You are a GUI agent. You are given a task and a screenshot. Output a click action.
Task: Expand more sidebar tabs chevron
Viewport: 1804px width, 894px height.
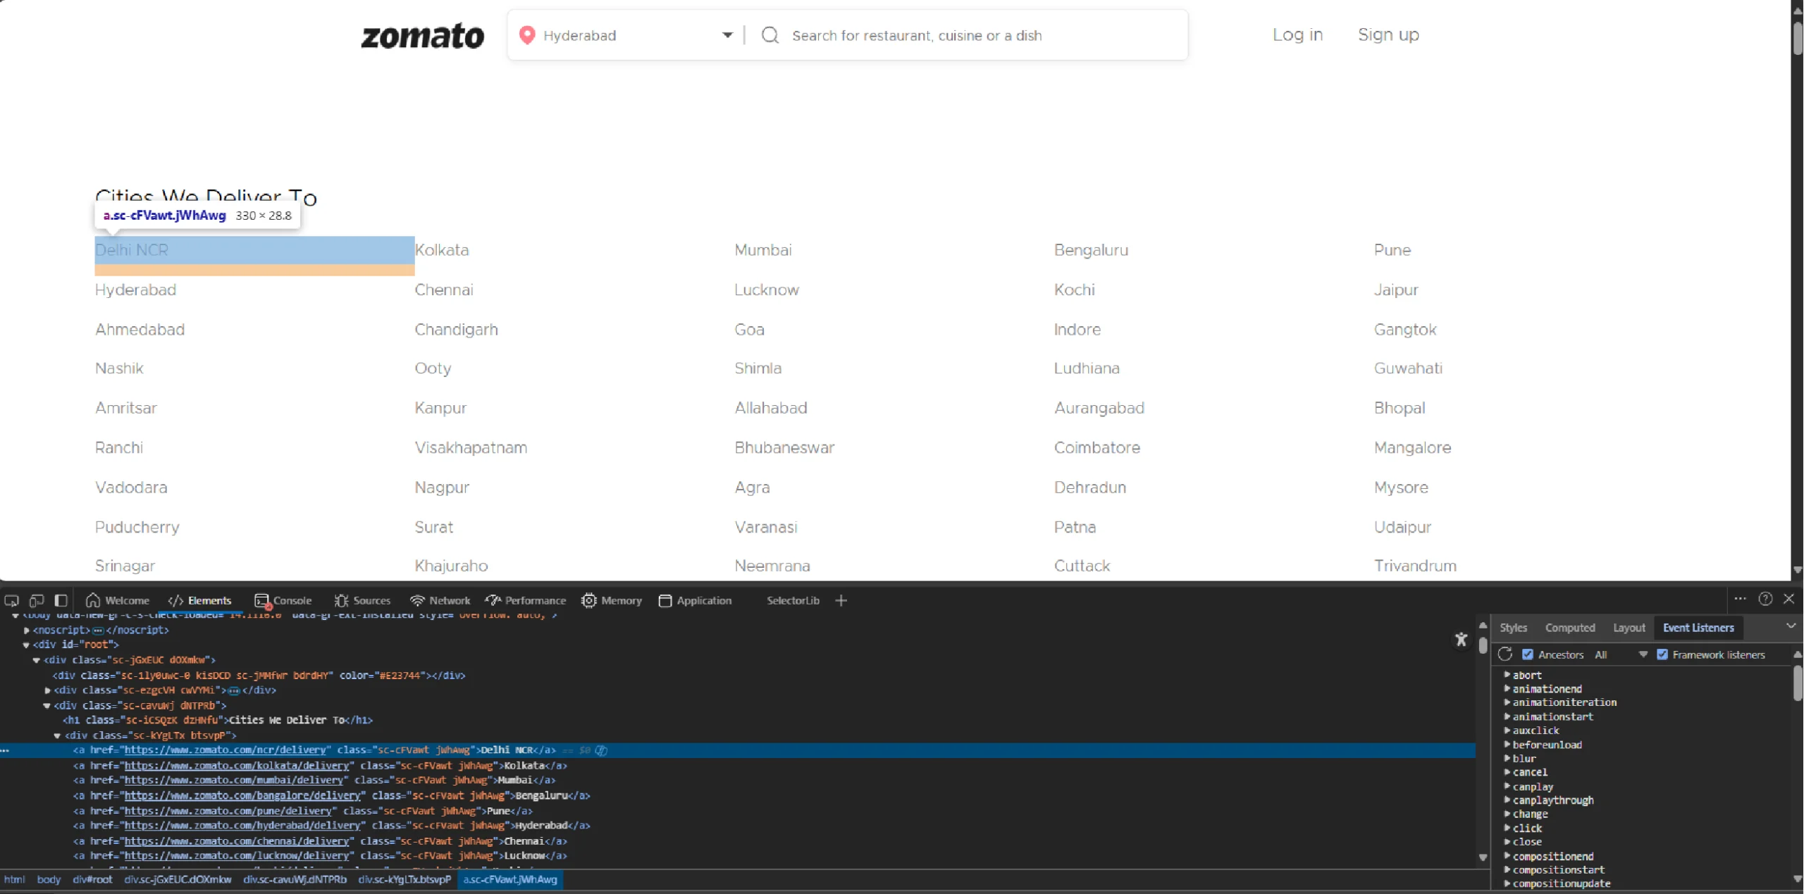[x=1791, y=626]
